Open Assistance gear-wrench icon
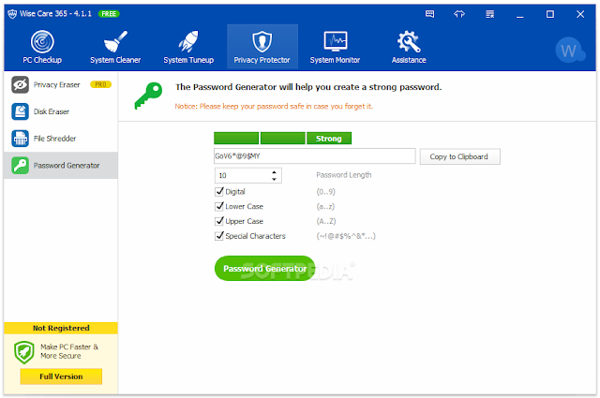 point(409,41)
